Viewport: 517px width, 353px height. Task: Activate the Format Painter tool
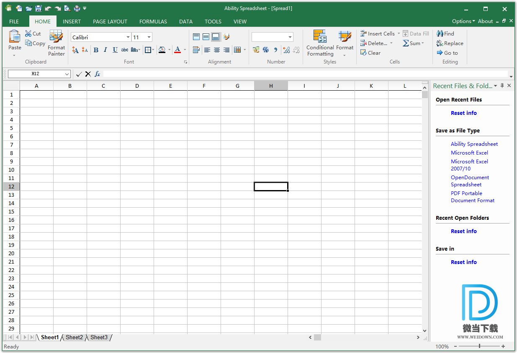pos(56,43)
